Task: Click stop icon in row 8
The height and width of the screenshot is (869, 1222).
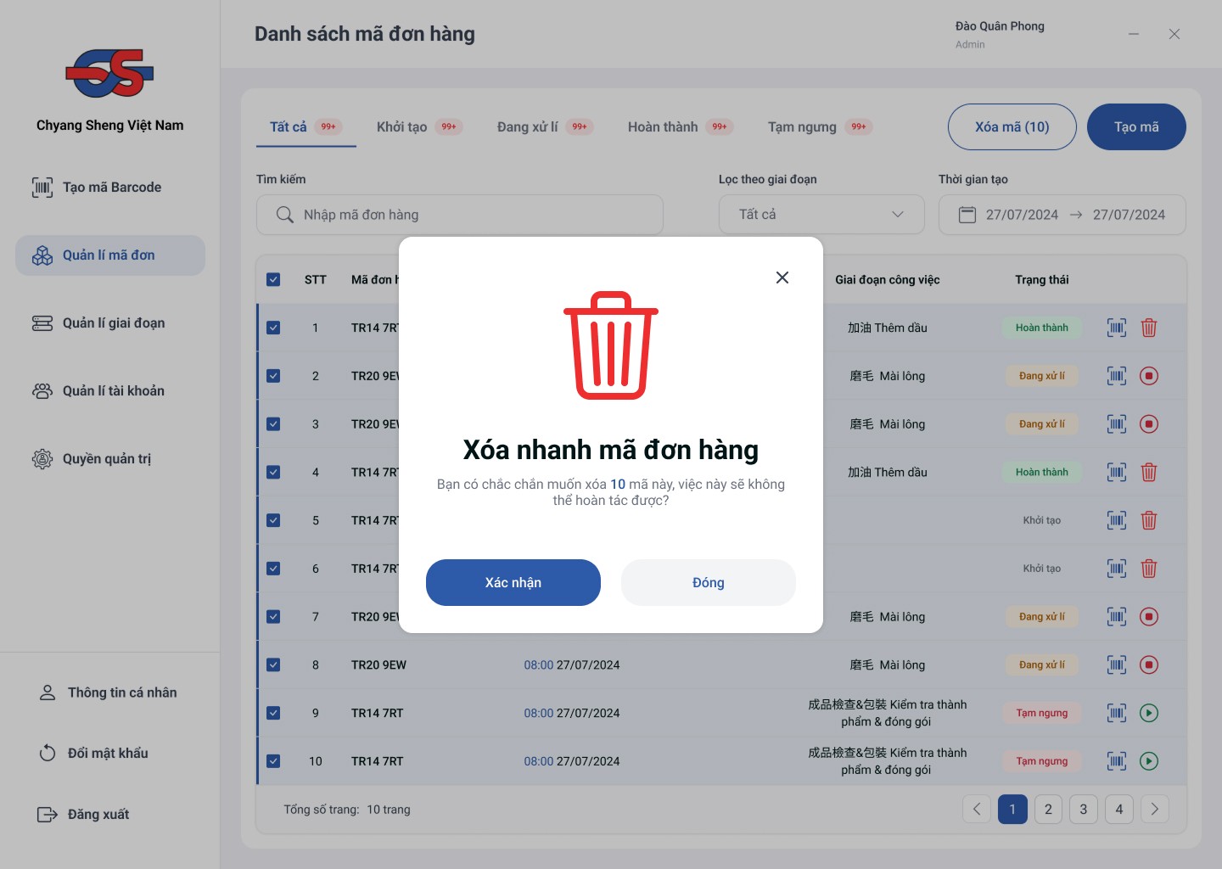Action: 1149,665
